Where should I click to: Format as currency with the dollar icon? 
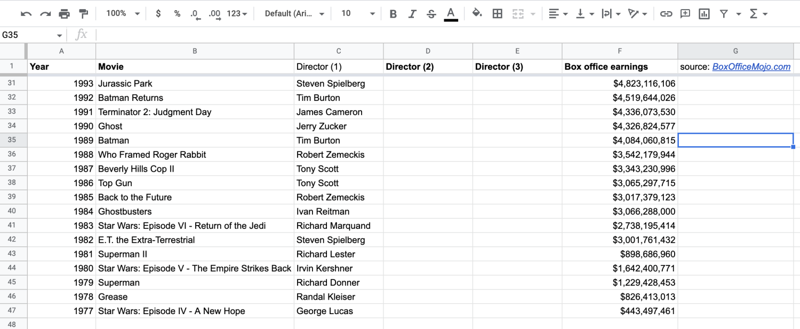pyautogui.click(x=158, y=14)
